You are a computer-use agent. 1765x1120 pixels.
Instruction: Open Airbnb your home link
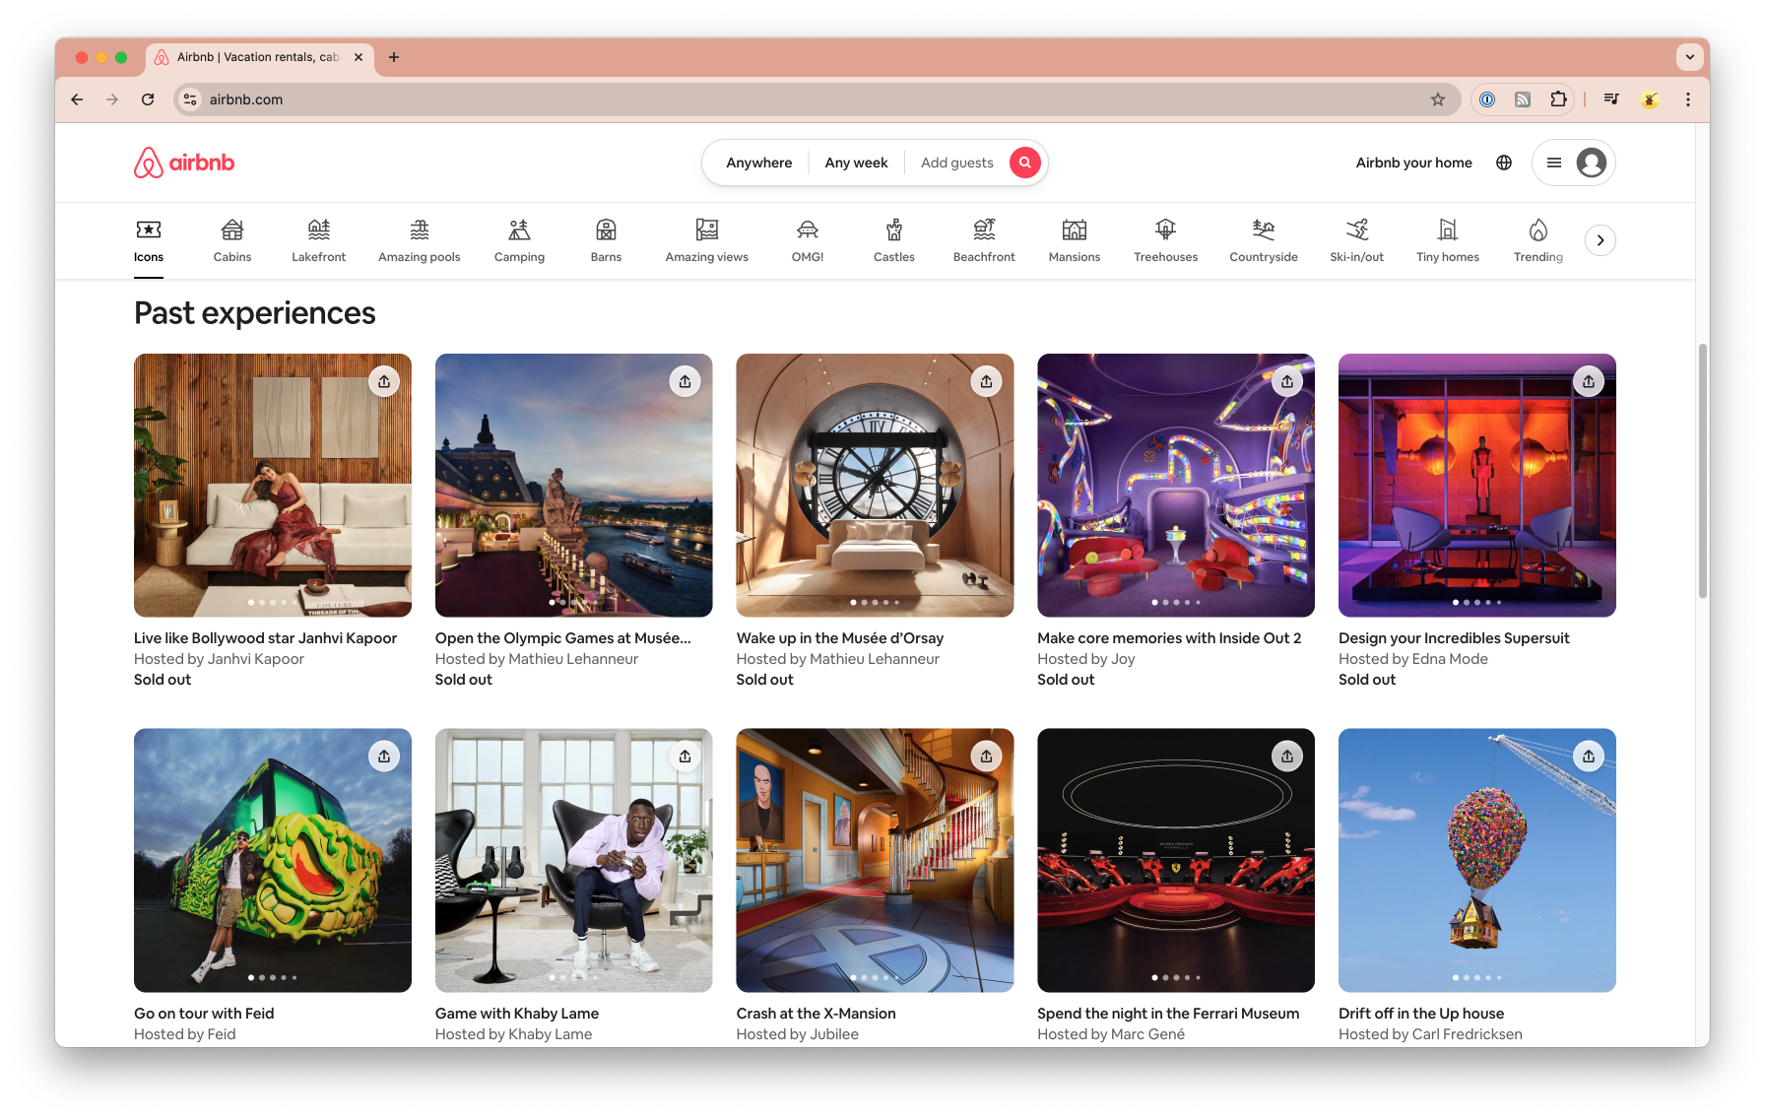click(x=1413, y=163)
